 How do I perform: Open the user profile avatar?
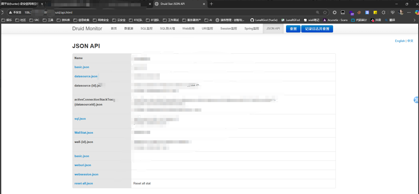(x=401, y=12)
